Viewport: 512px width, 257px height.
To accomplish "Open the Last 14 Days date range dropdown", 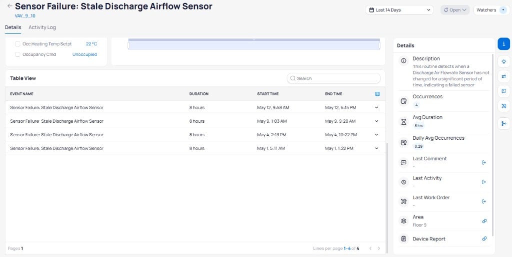I will (x=399, y=10).
